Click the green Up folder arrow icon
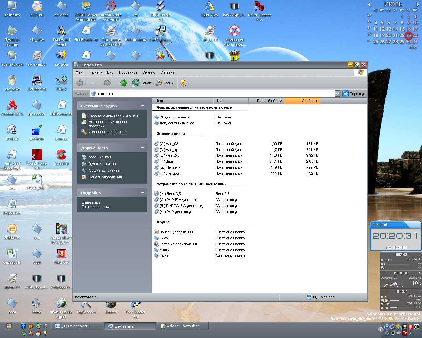 124,83
